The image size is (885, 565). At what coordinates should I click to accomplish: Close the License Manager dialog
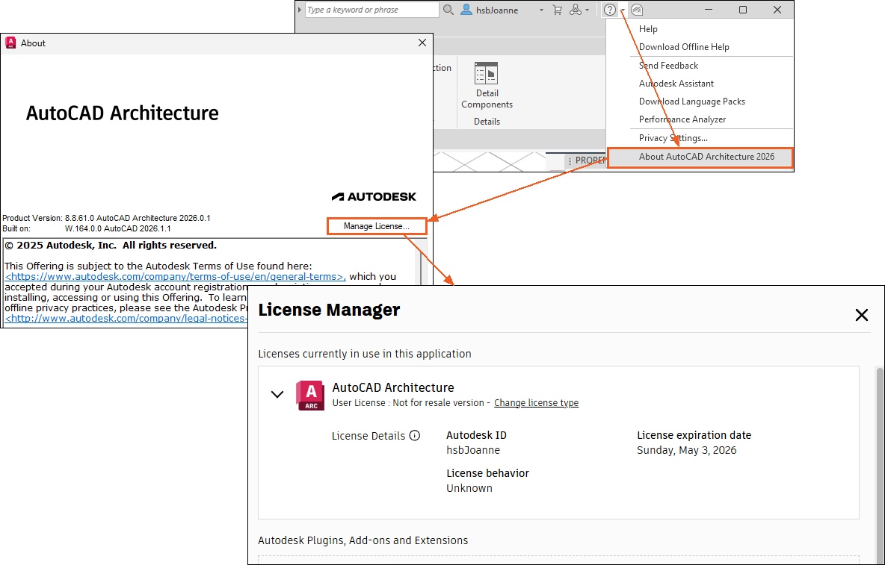pos(861,315)
